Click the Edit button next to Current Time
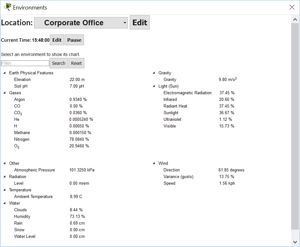 tap(57, 40)
